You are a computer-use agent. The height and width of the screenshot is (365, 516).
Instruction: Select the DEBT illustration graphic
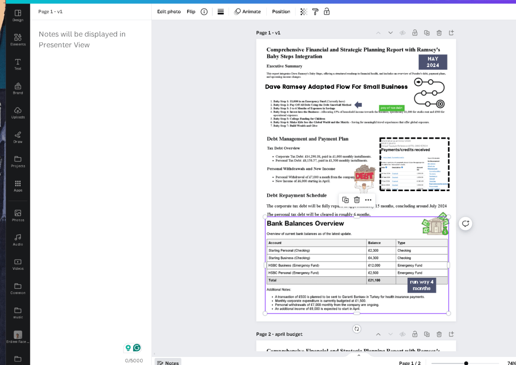tap(365, 179)
